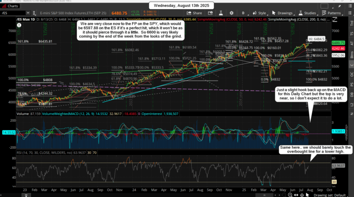Open the flask thinkLog icon
354x197 pixels.
[x=221, y=13]
